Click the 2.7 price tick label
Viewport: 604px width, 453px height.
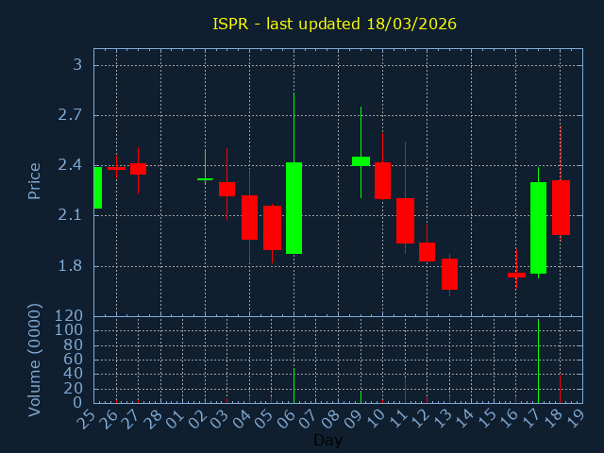72,115
